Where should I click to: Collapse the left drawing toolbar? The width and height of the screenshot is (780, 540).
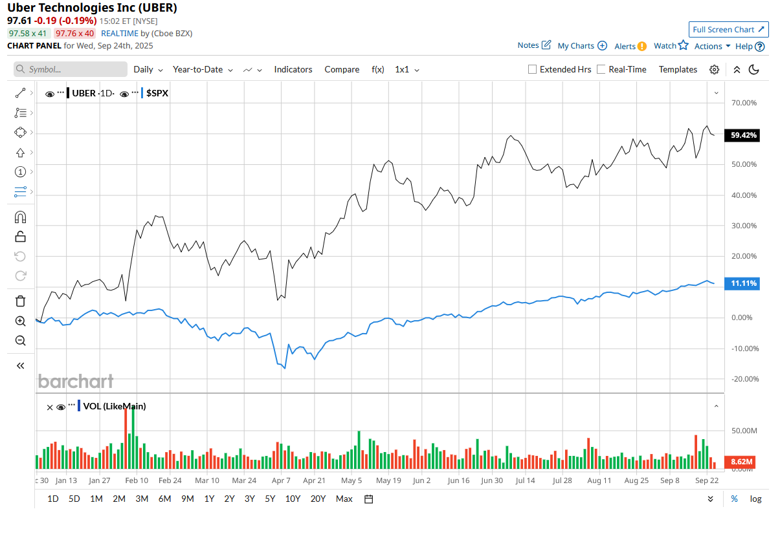[x=20, y=365]
